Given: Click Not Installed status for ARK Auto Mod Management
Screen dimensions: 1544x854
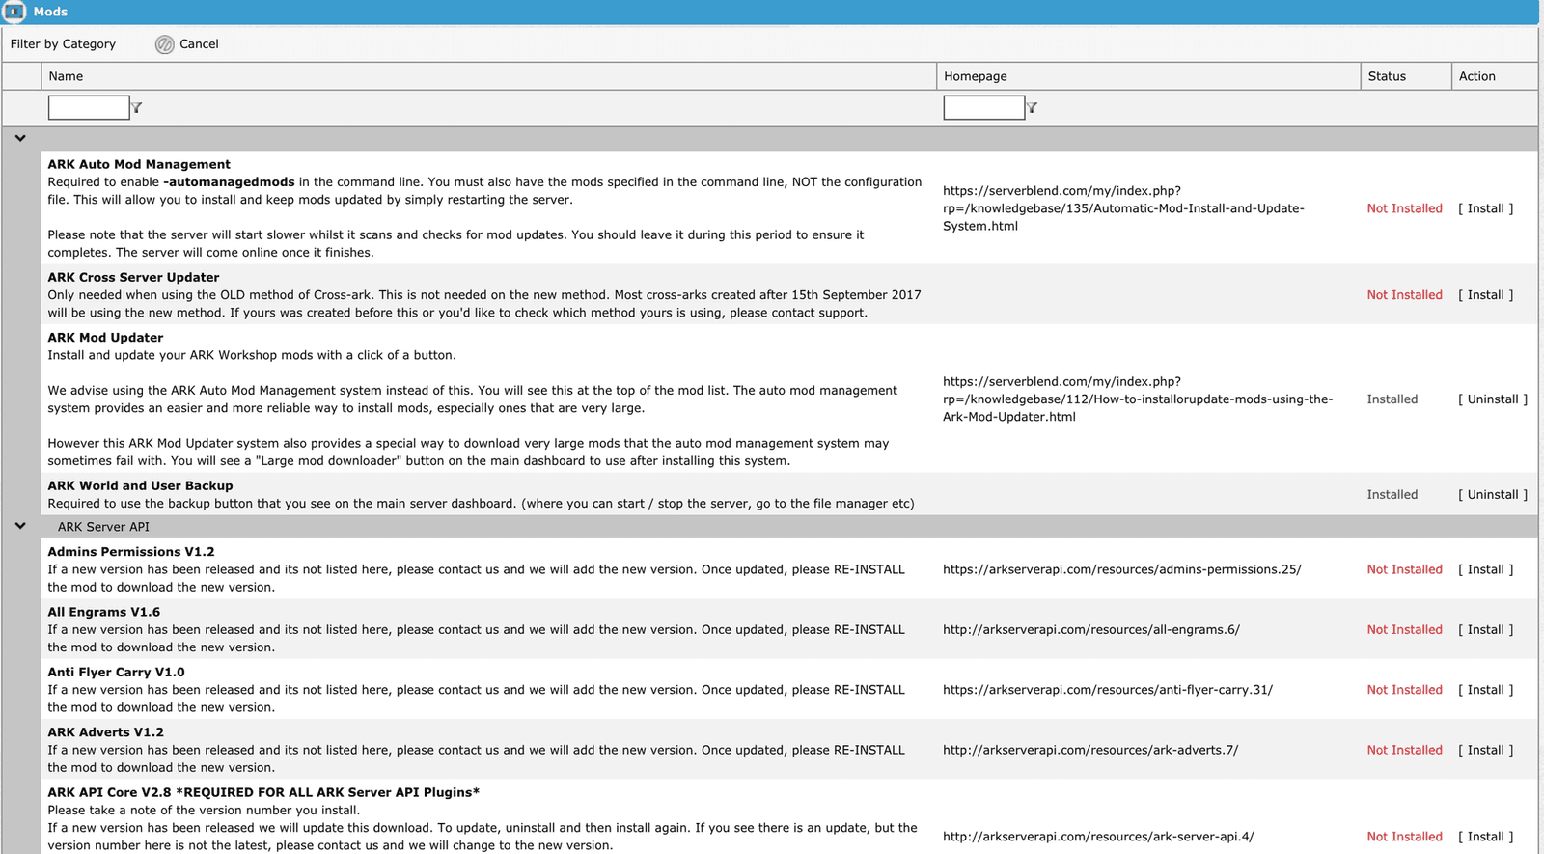Looking at the screenshot, I should click(1404, 208).
